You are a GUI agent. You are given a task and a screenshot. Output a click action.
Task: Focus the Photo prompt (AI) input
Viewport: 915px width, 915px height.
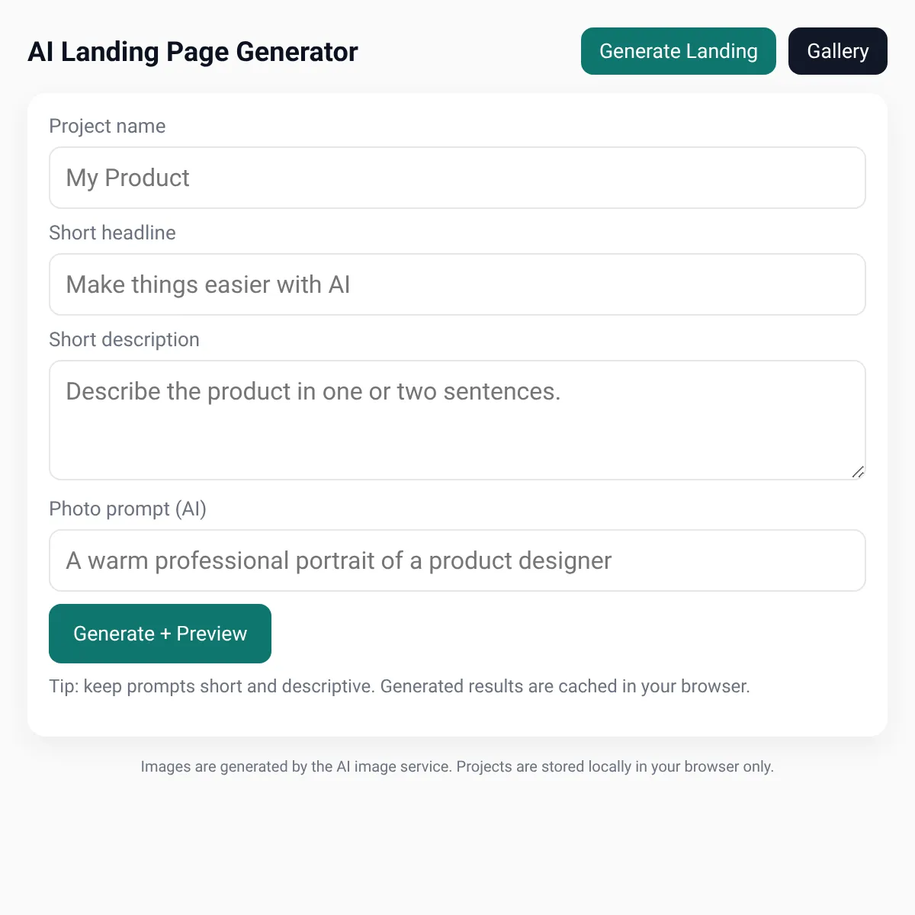[457, 560]
